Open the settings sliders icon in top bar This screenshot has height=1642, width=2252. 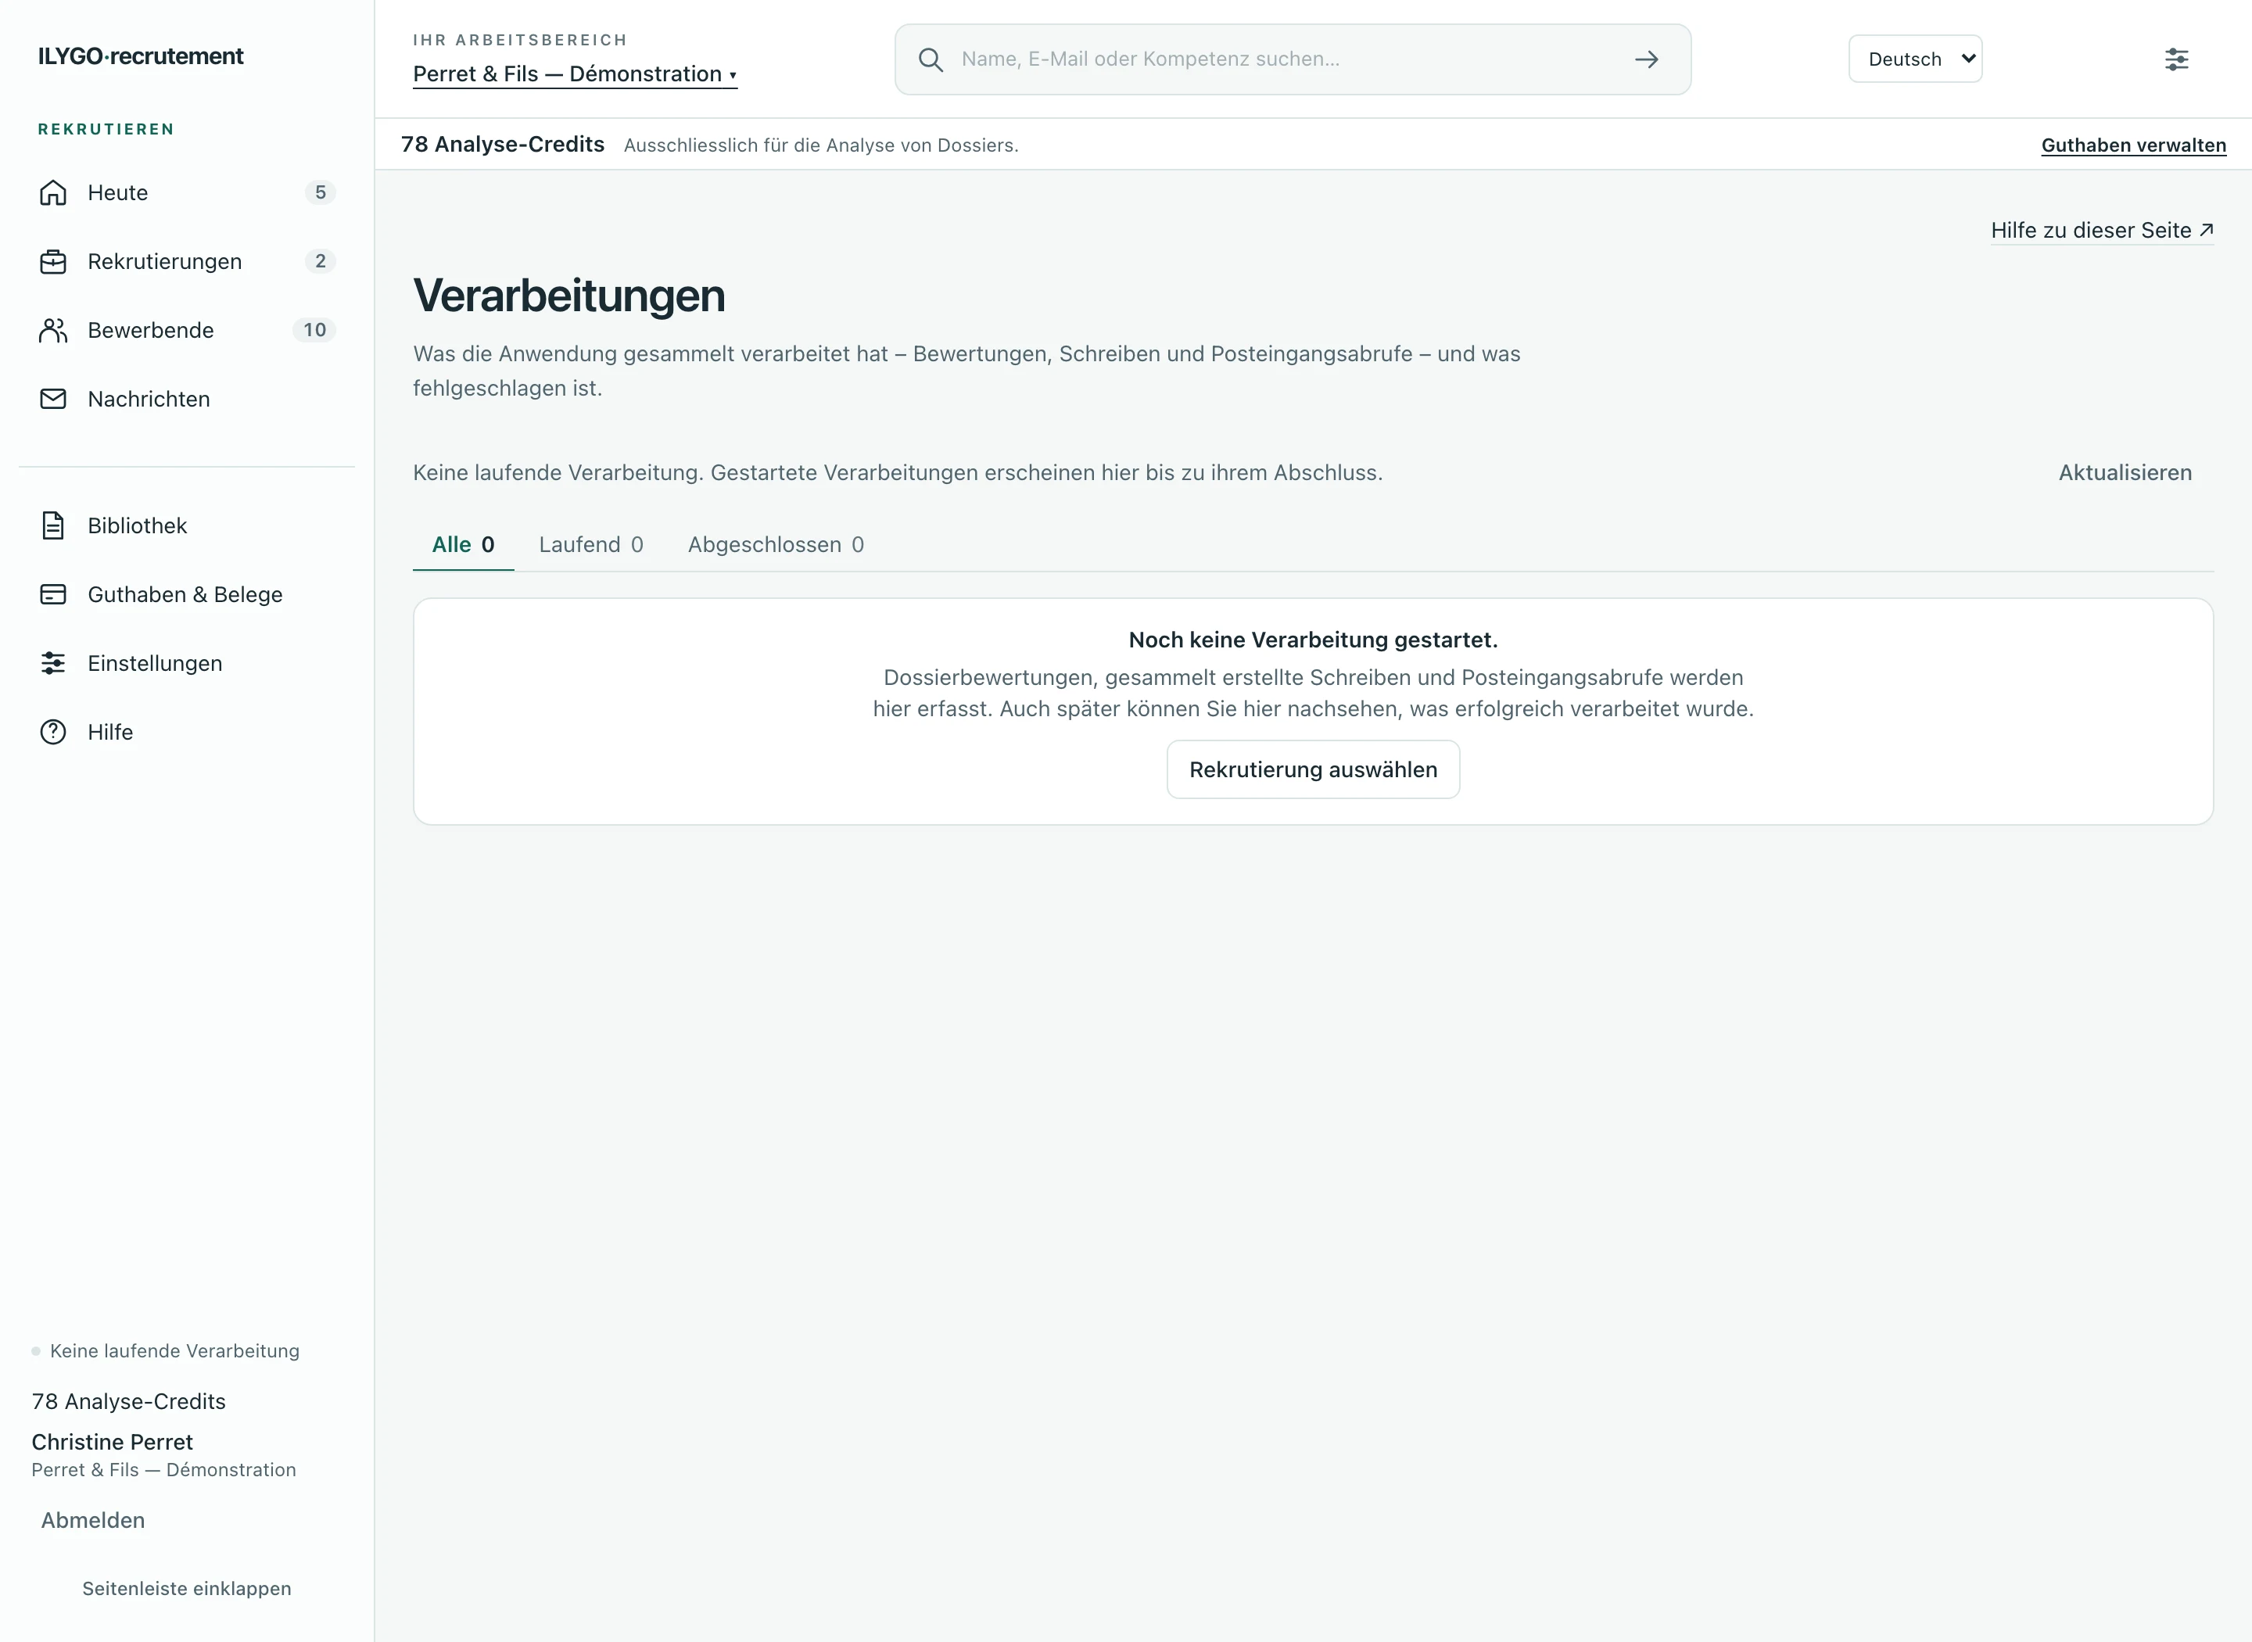[2176, 59]
